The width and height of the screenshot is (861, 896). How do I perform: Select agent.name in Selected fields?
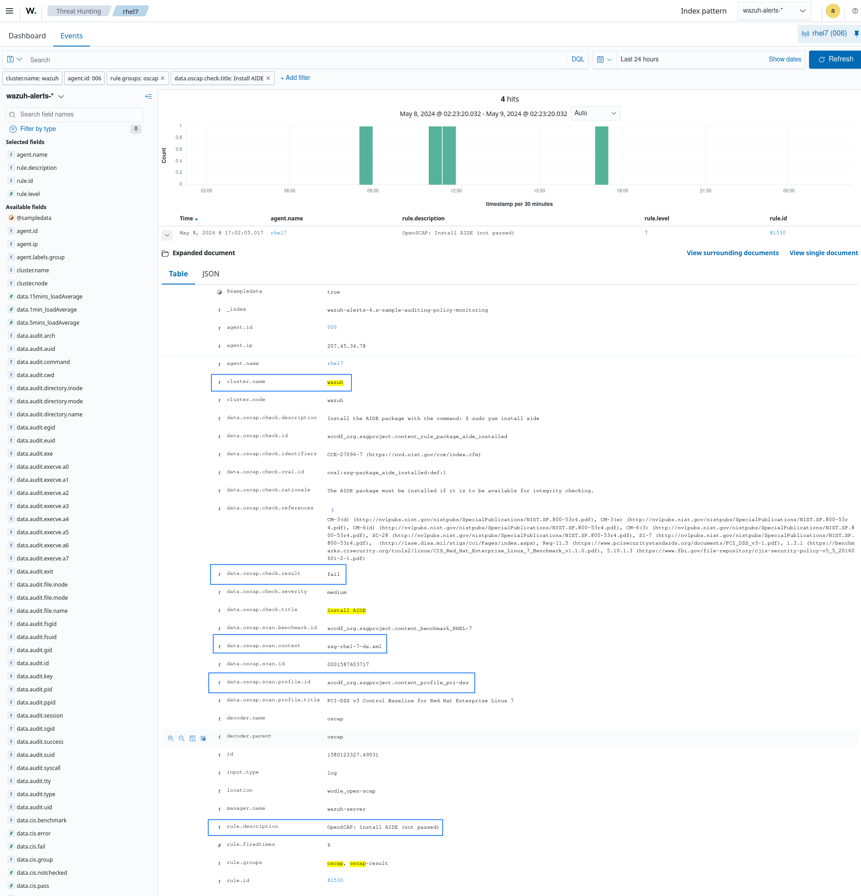coord(32,155)
